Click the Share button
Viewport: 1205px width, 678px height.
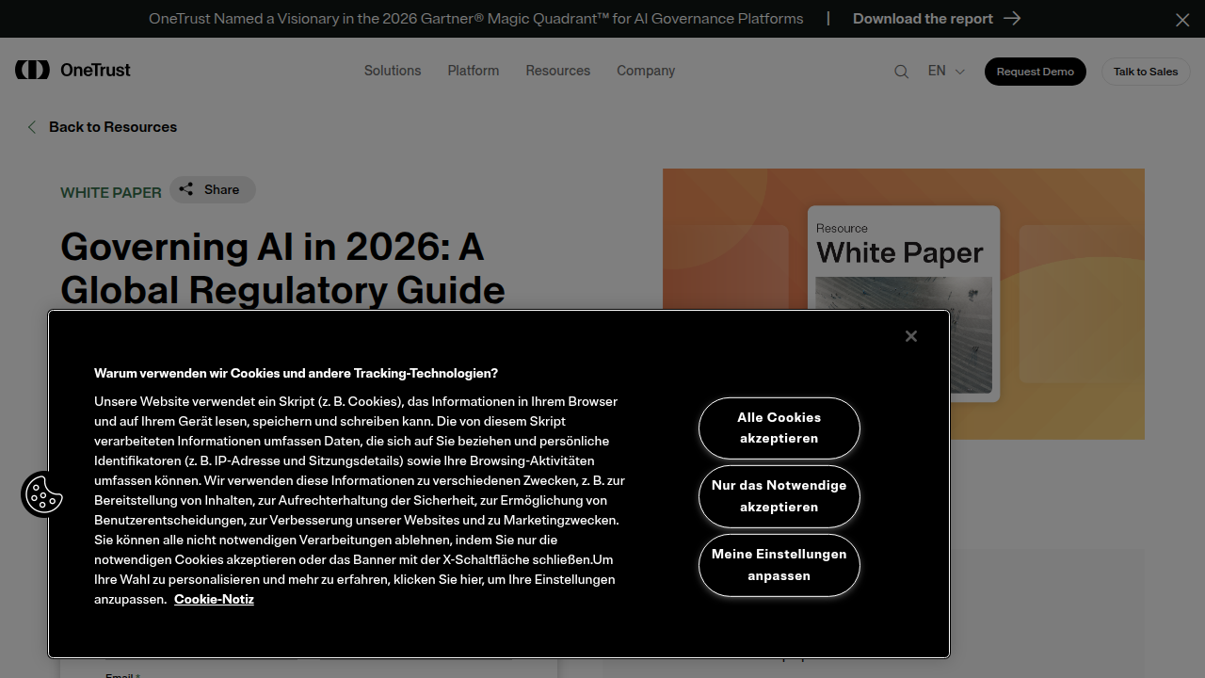(x=212, y=189)
